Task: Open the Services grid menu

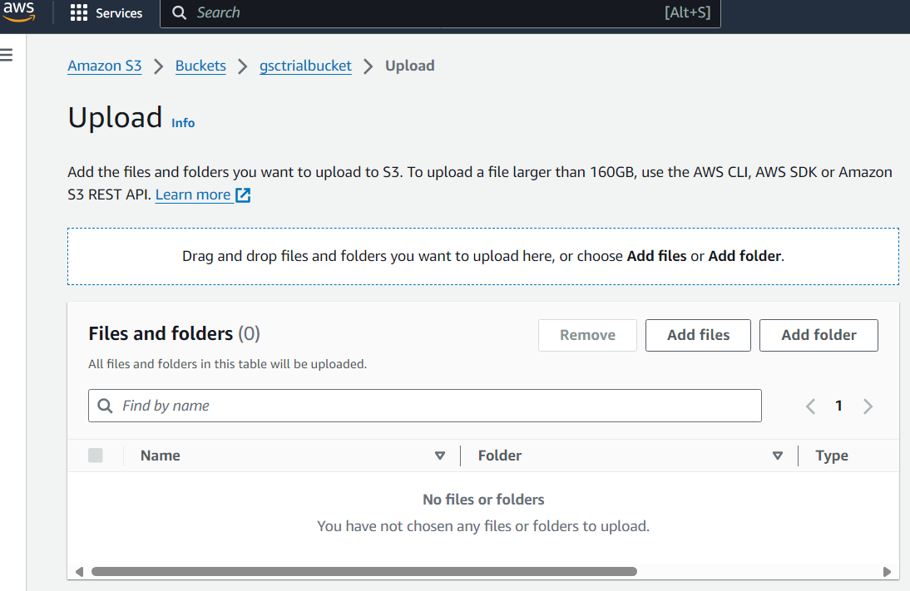Action: pos(79,12)
